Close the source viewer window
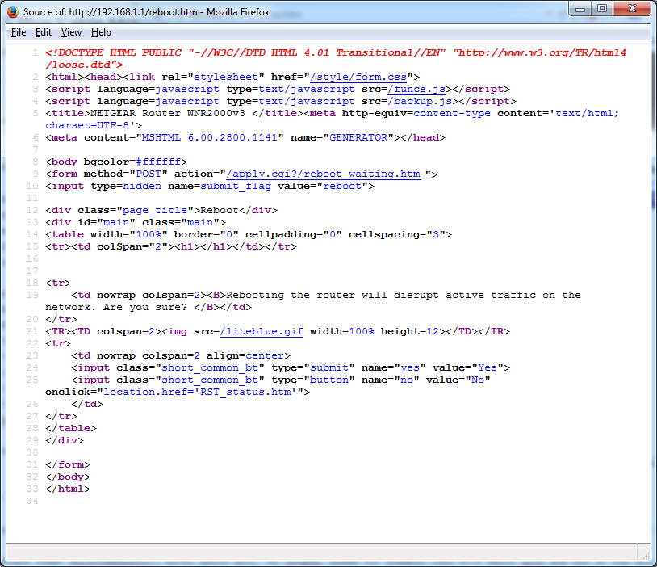Image resolution: width=657 pixels, height=567 pixels. (632, 8)
